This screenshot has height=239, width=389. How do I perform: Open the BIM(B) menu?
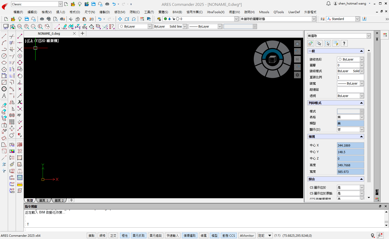coord(177,12)
